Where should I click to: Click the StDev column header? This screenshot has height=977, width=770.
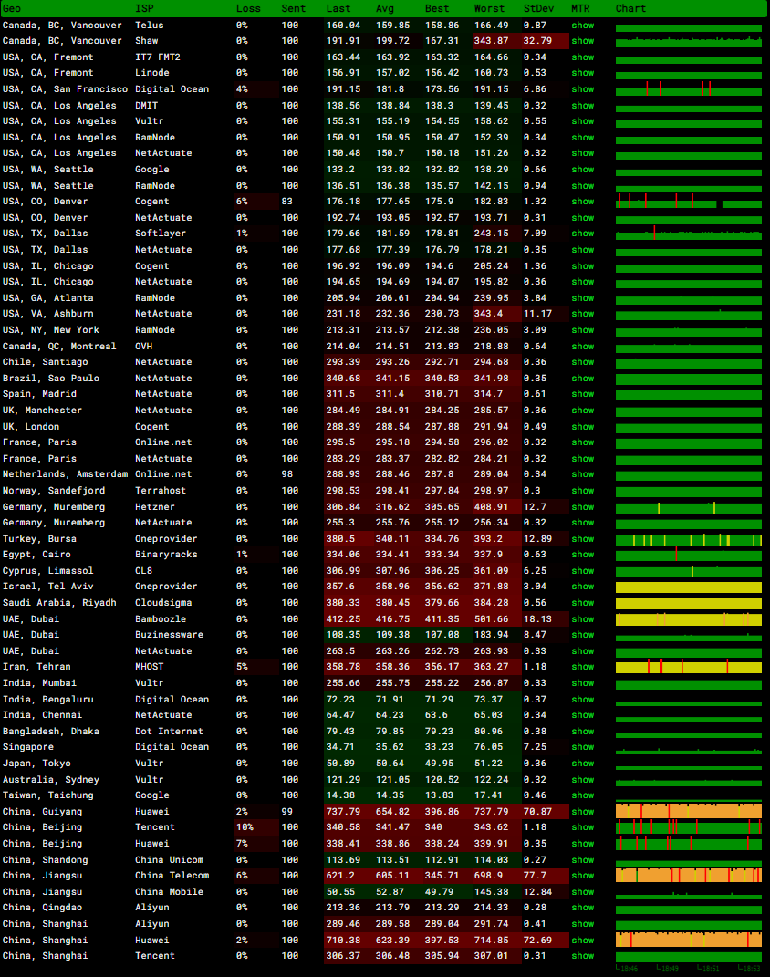click(537, 8)
